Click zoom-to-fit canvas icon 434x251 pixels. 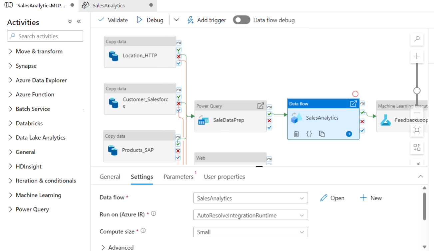417,130
